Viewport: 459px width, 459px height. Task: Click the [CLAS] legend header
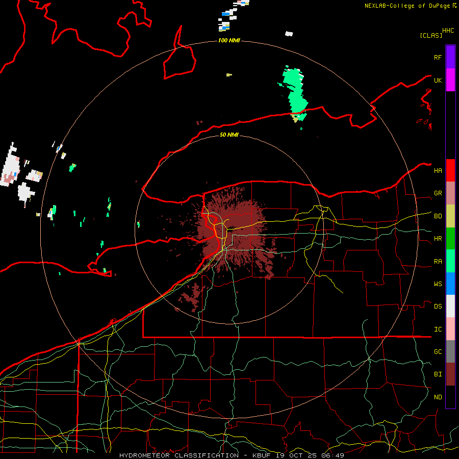pos(431,36)
